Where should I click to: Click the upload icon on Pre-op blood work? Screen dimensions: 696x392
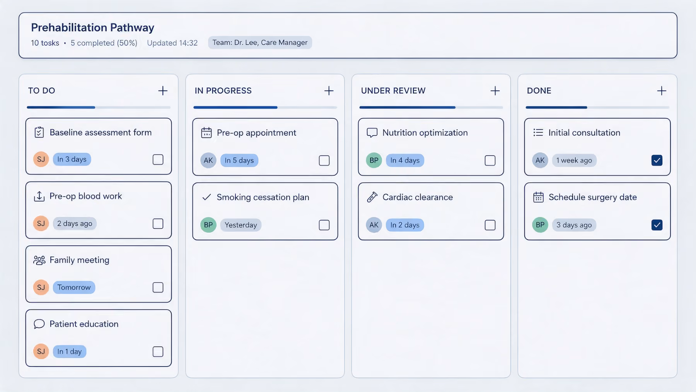tap(39, 196)
